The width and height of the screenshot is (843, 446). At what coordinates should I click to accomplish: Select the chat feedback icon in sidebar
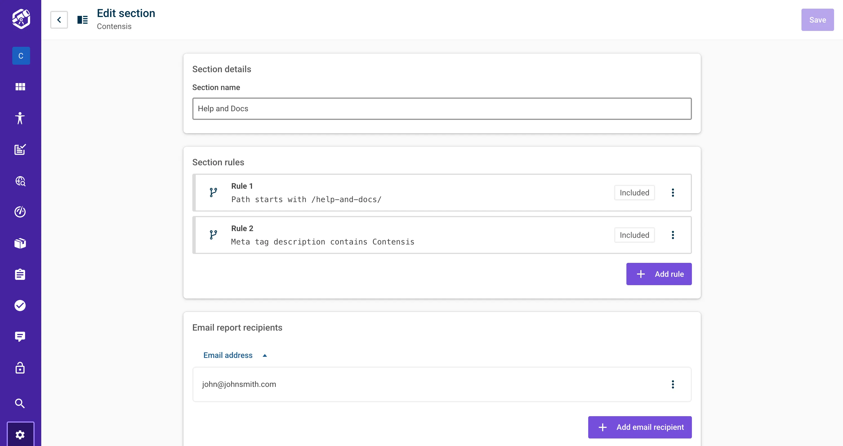coord(21,337)
